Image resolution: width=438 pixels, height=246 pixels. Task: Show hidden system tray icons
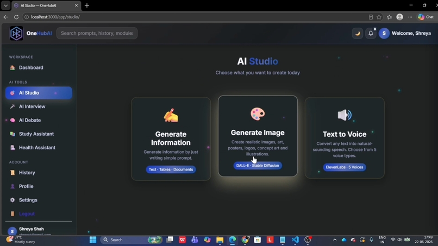click(335, 239)
